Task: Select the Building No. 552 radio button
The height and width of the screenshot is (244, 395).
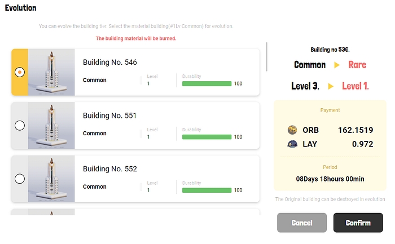Action: 20,179
